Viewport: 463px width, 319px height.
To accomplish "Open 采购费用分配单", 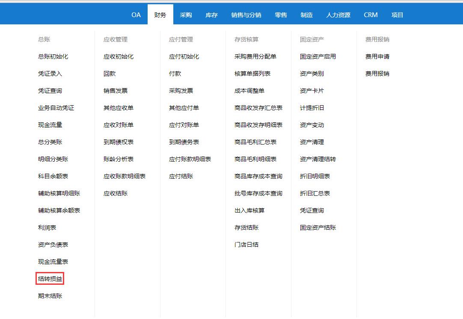I will 255,56.
